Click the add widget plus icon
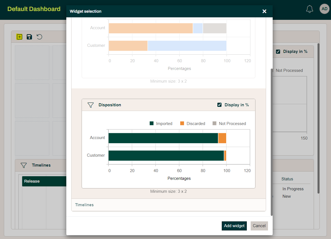The image size is (331, 239). pyautogui.click(x=19, y=37)
